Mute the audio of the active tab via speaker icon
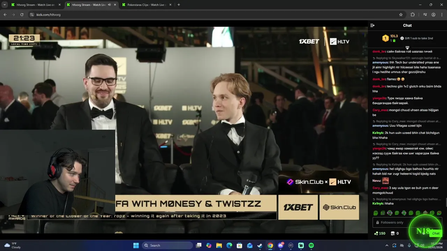Screen dimensions: 447x251 [x=109, y=5]
